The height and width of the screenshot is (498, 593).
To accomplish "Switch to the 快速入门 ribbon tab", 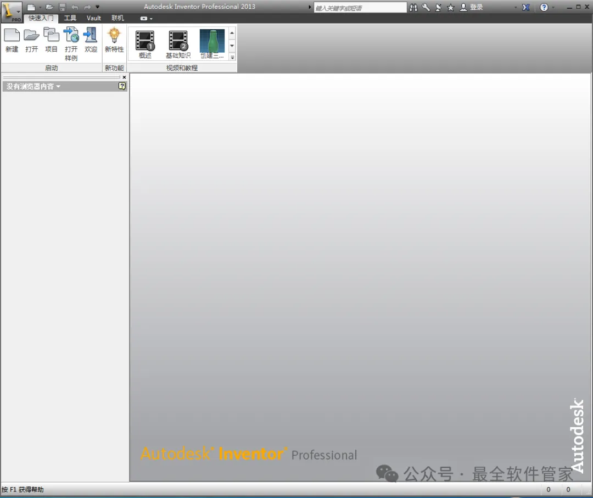I will click(x=41, y=18).
